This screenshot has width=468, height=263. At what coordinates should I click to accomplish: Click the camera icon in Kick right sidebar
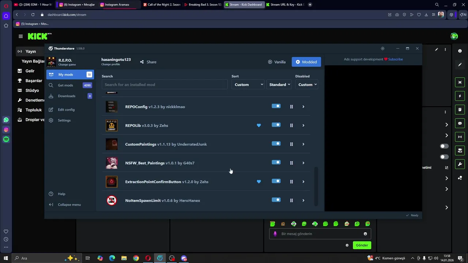pyautogui.click(x=460, y=83)
